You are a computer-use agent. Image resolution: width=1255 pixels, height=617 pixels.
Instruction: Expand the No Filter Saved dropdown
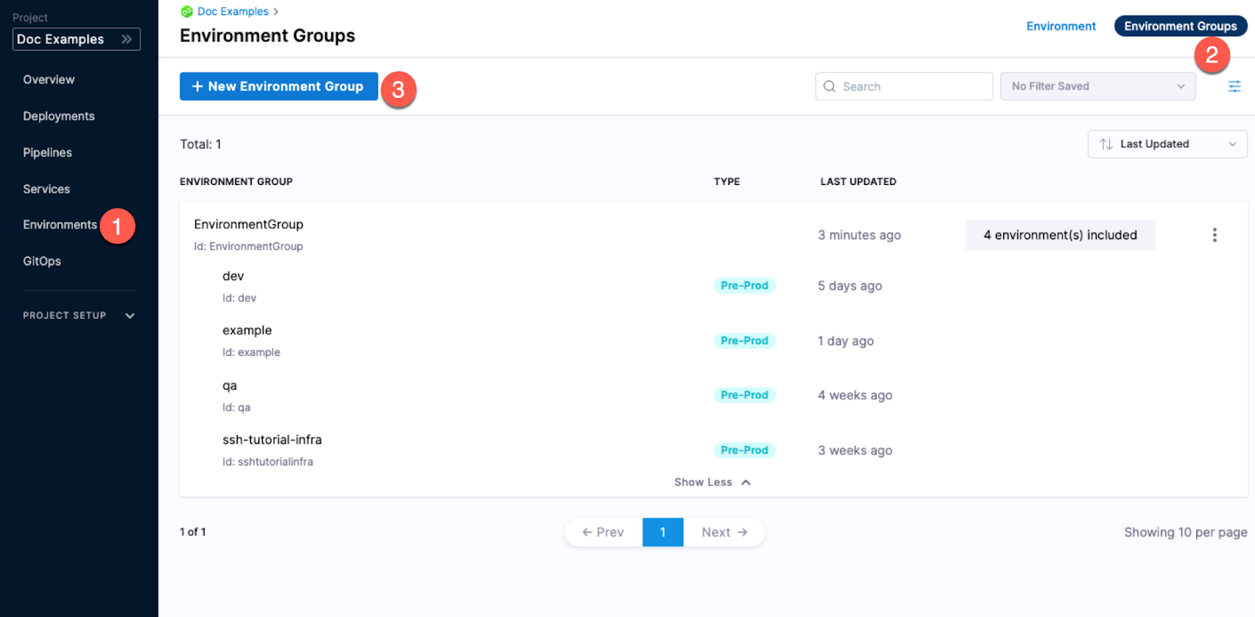tap(1097, 86)
